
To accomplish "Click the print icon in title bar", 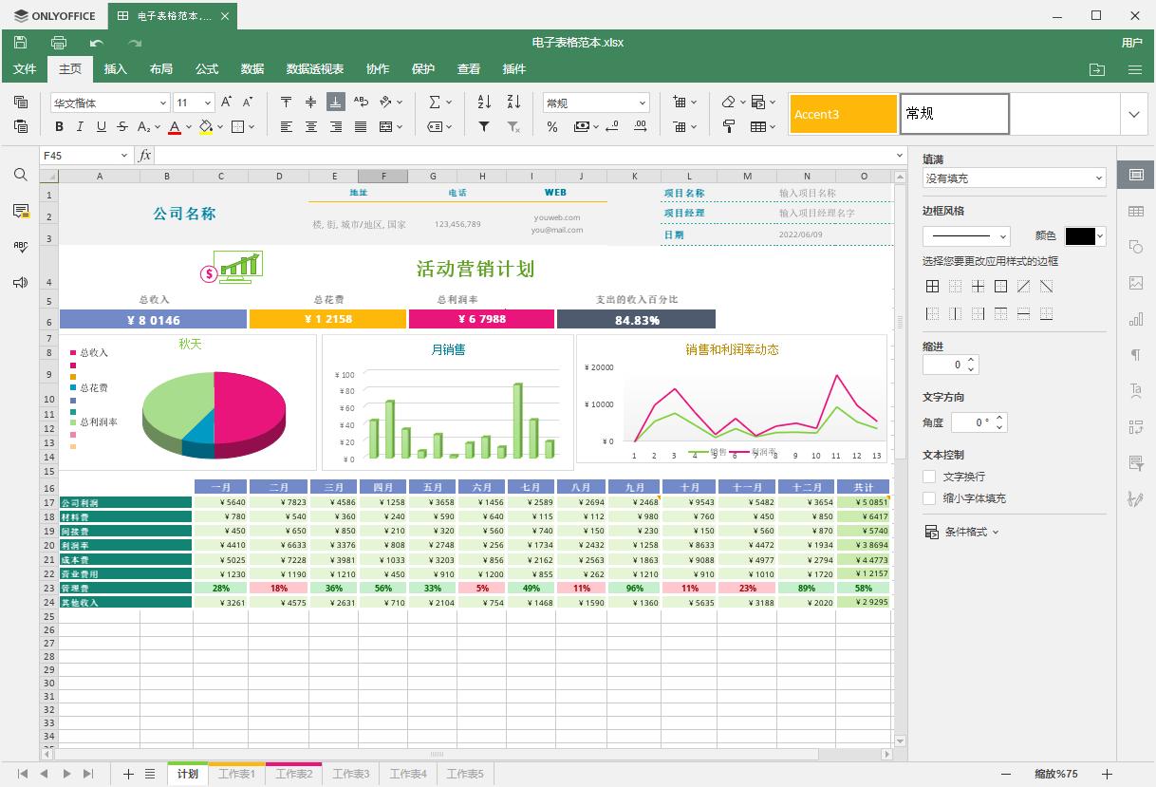I will (59, 43).
